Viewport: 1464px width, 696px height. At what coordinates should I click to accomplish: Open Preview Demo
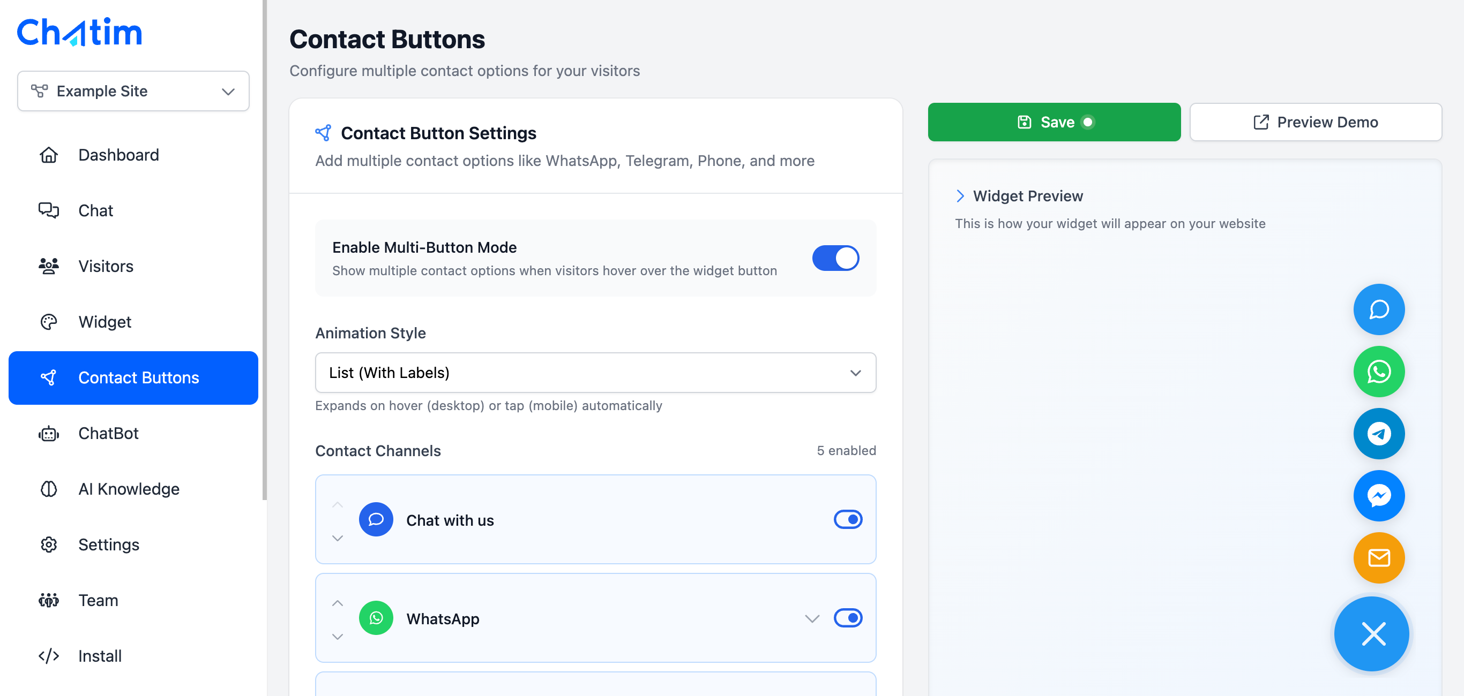pyautogui.click(x=1315, y=122)
